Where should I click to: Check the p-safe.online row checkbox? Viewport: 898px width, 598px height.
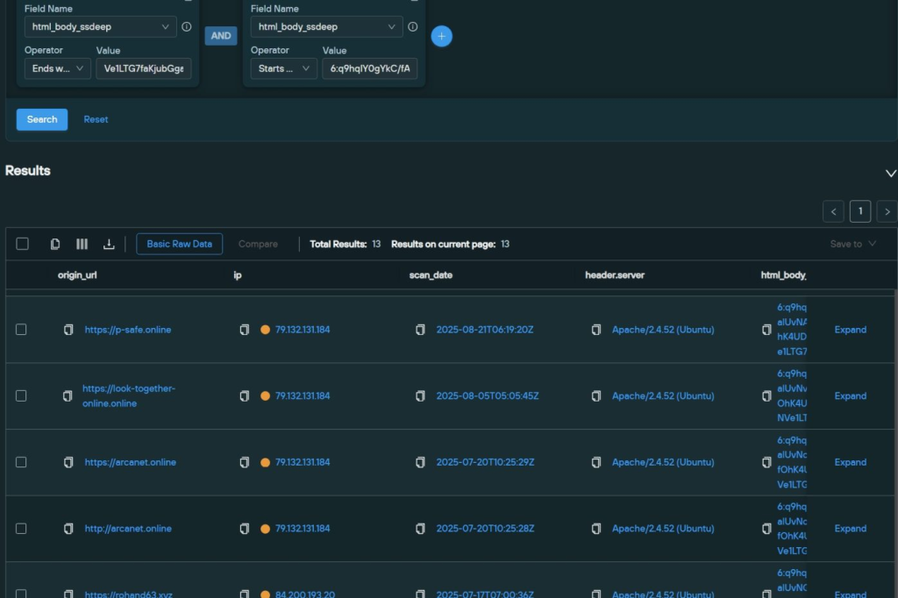(21, 330)
